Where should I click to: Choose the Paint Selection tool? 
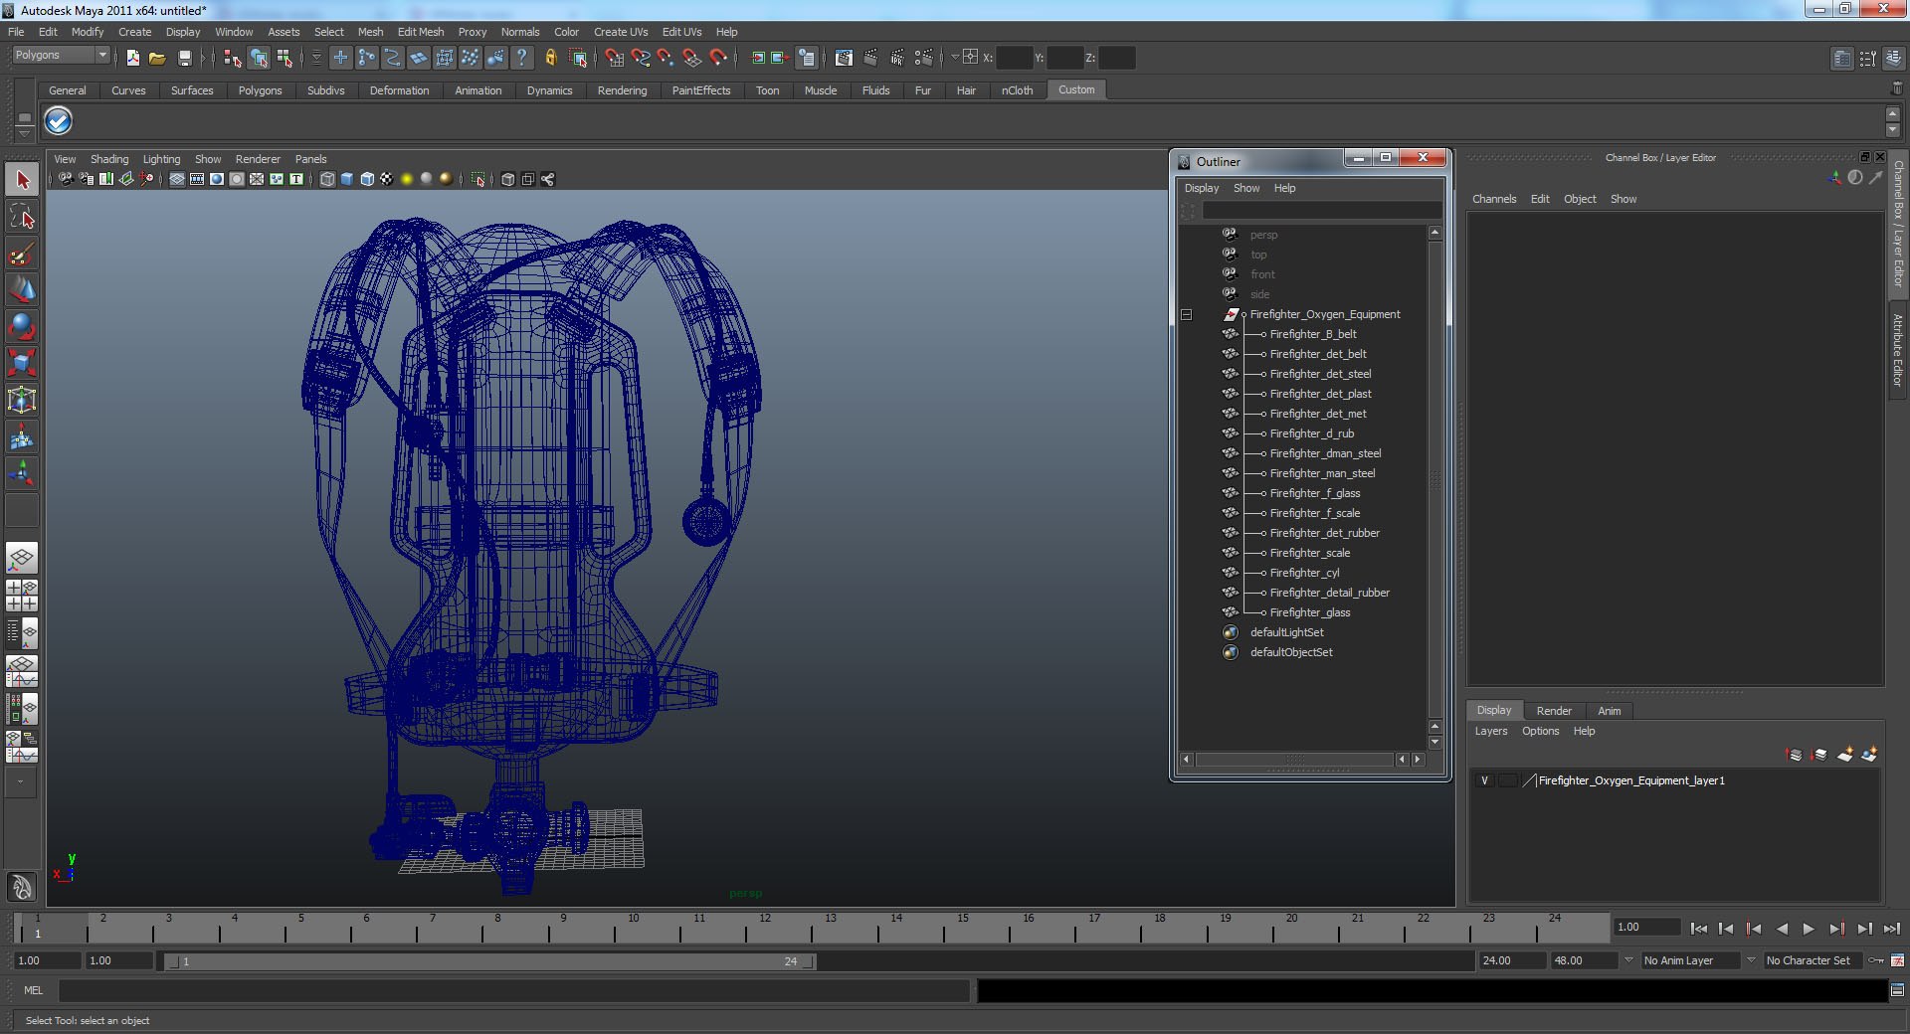coord(22,254)
